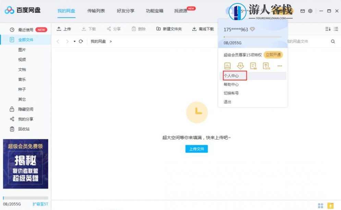Click the blue 上传文件 button
The width and height of the screenshot is (341, 210).
[197, 149]
